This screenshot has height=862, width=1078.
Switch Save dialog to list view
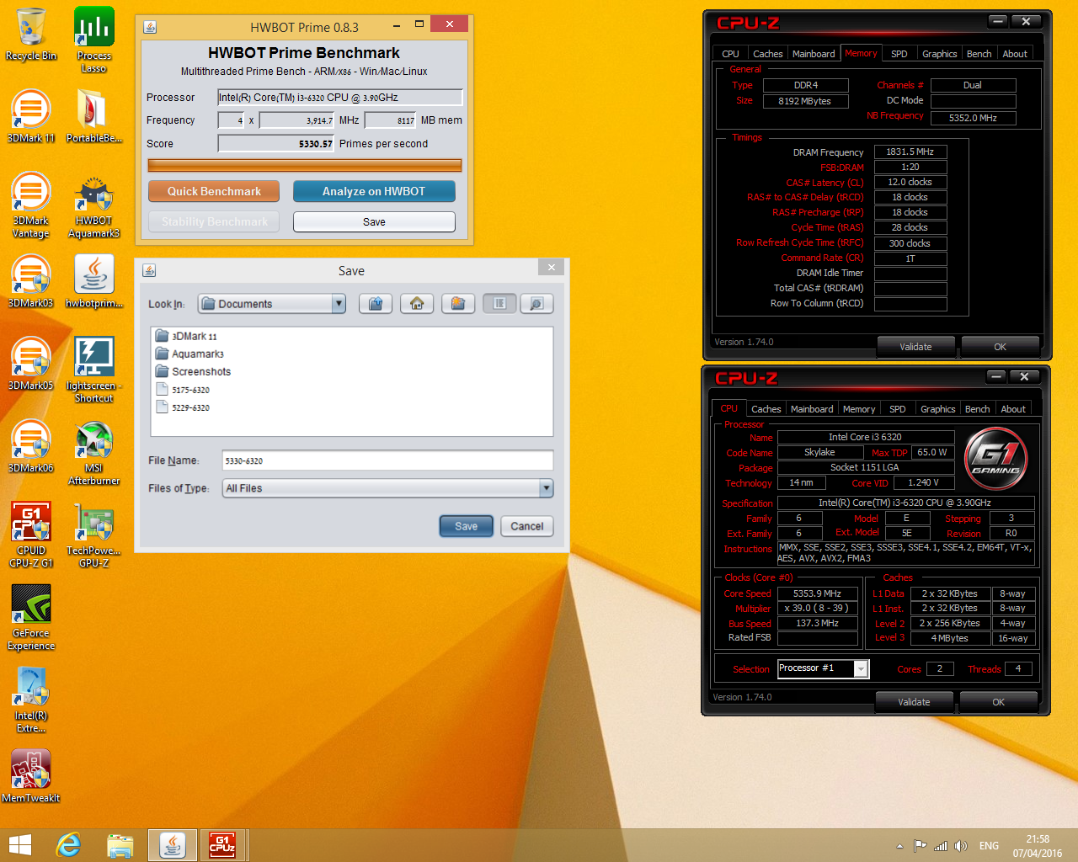pos(499,303)
